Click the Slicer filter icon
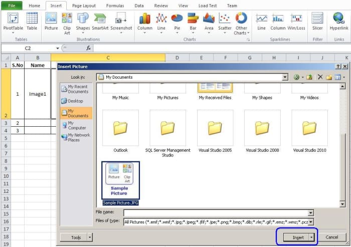 (317, 21)
